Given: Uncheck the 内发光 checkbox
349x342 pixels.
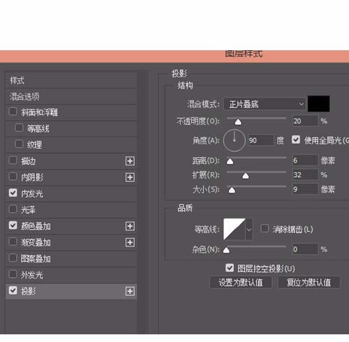Looking at the screenshot, I should [13, 193].
